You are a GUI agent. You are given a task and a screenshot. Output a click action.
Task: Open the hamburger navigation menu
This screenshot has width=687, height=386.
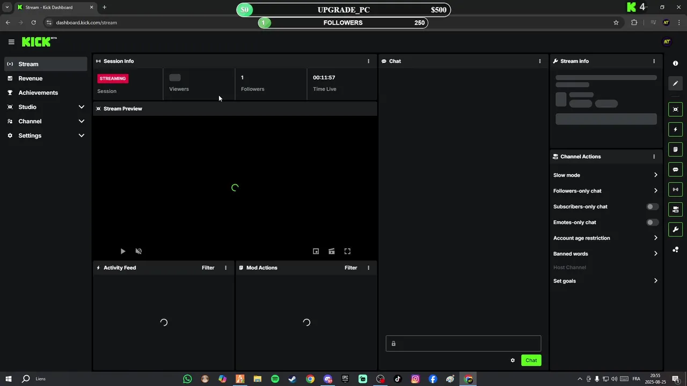click(x=11, y=42)
